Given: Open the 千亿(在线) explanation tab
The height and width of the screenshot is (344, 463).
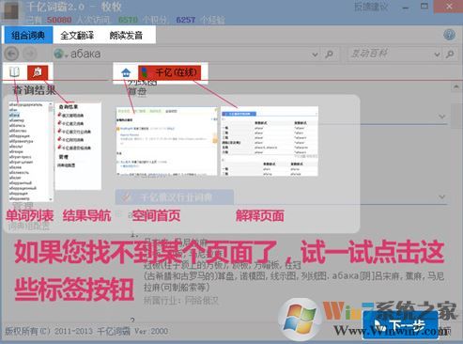Looking at the screenshot, I should 169,72.
